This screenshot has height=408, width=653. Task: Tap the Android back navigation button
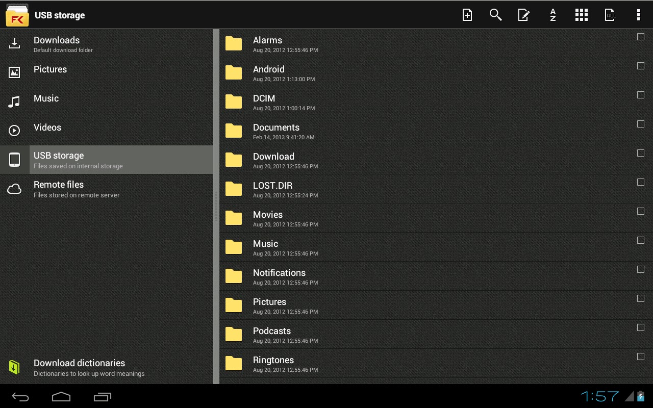pos(20,396)
